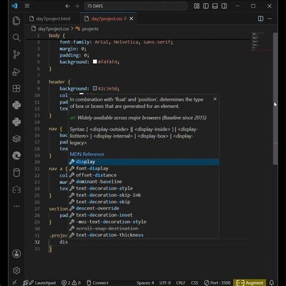This screenshot has height=286, width=286.
Task: Choose text-decoration-style suggestion
Action: click(144, 188)
